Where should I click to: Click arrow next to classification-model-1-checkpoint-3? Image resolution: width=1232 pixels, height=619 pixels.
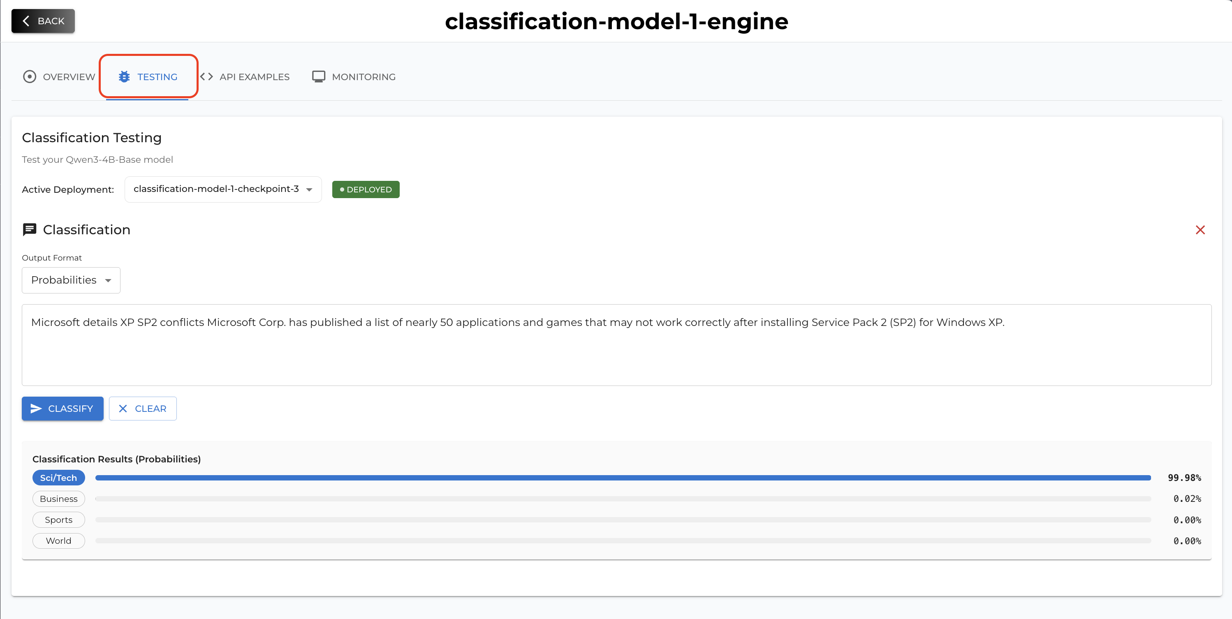[x=309, y=190]
